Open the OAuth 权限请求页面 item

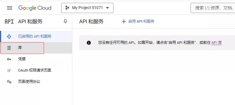coord(36,70)
